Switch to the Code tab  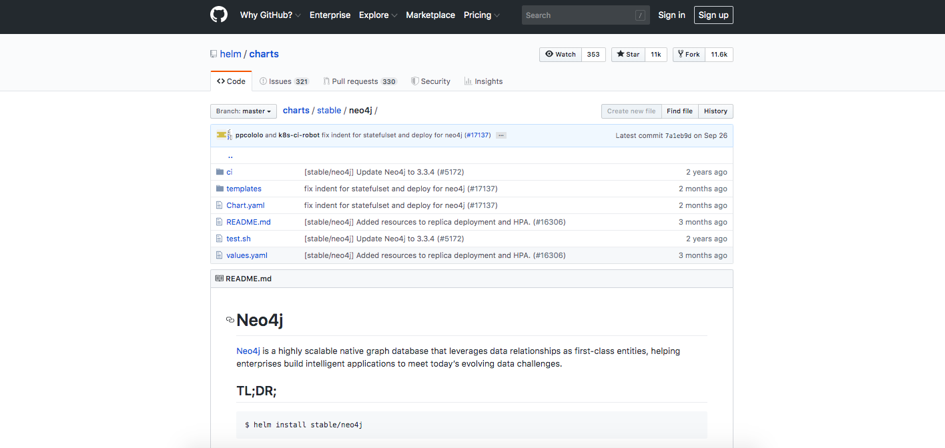coord(231,81)
